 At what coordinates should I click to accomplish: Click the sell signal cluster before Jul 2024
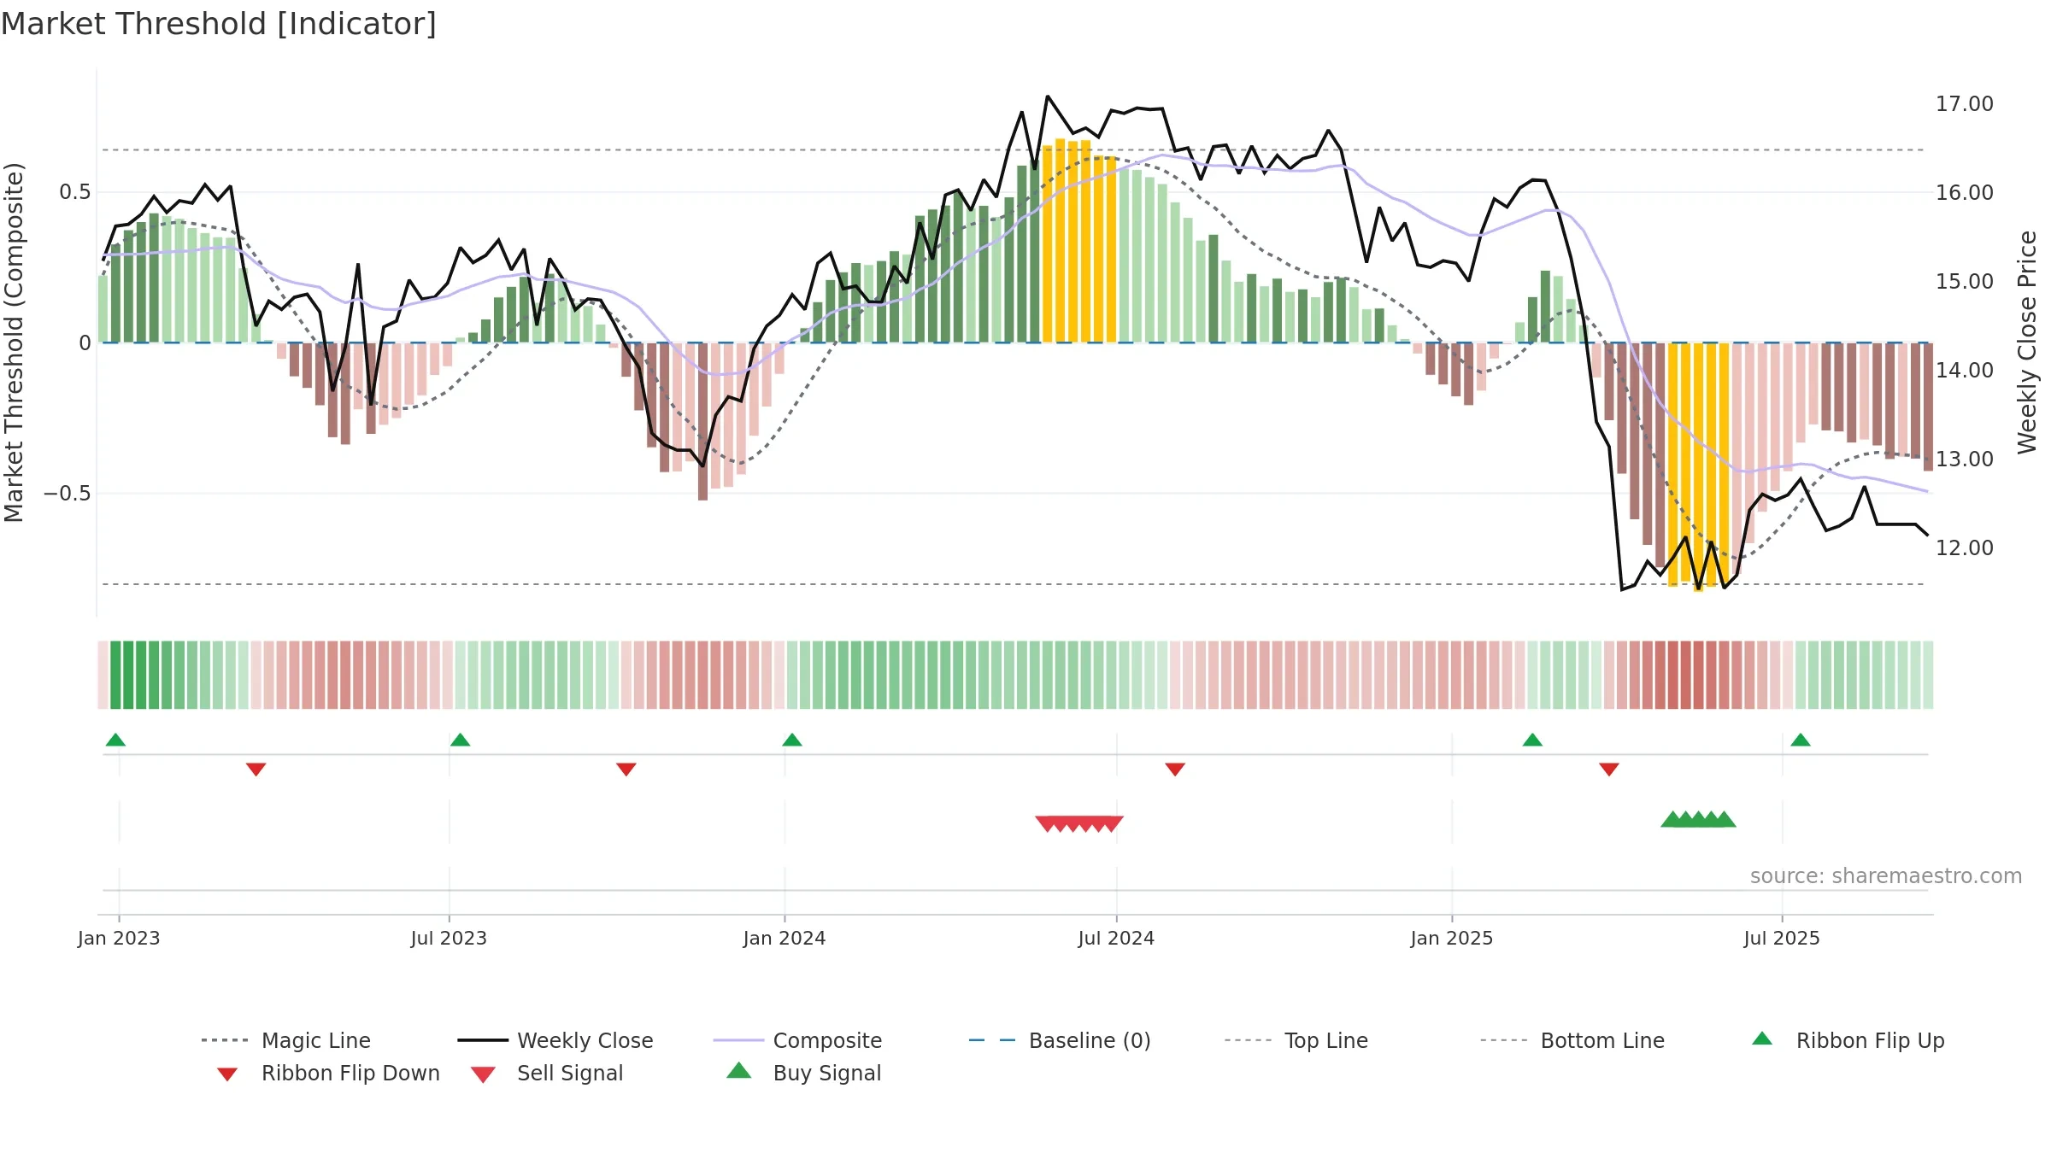pyautogui.click(x=1079, y=823)
